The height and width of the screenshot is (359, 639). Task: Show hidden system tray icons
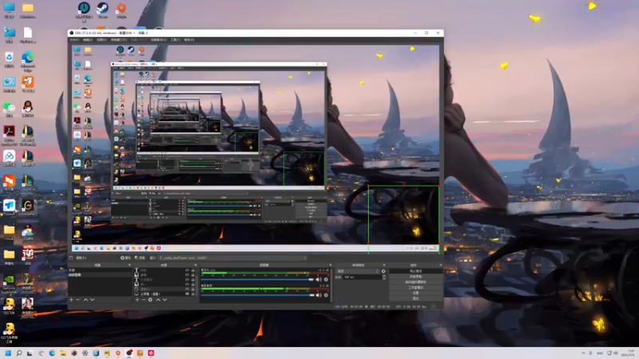pyautogui.click(x=583, y=353)
